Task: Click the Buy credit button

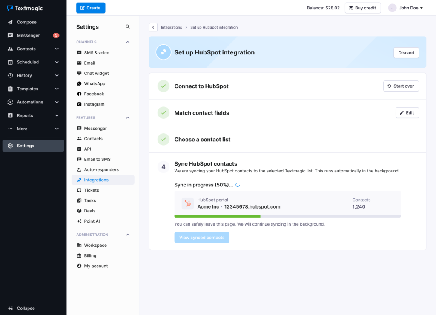Action: [x=363, y=8]
